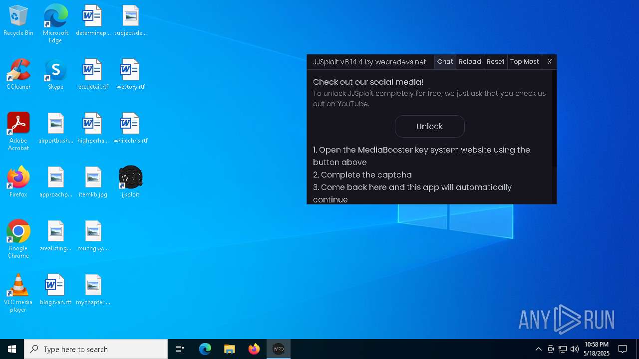Open Firefox from the taskbar
639x359 pixels.
[254, 349]
